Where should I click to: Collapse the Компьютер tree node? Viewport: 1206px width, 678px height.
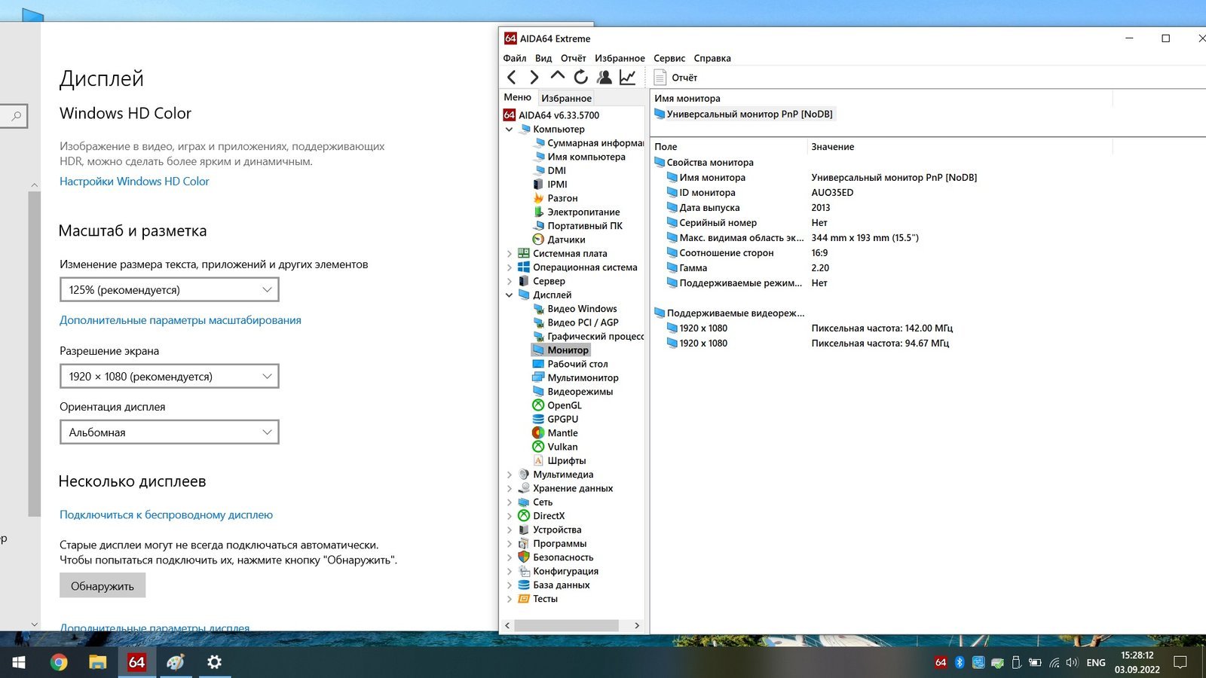click(x=510, y=130)
